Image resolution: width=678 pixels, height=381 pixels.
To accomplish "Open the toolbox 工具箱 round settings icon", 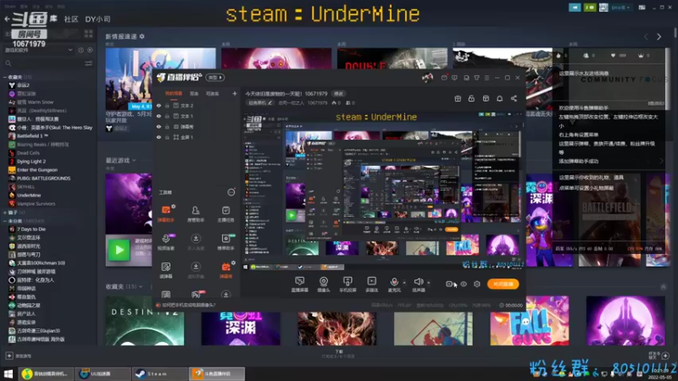I will [231, 192].
